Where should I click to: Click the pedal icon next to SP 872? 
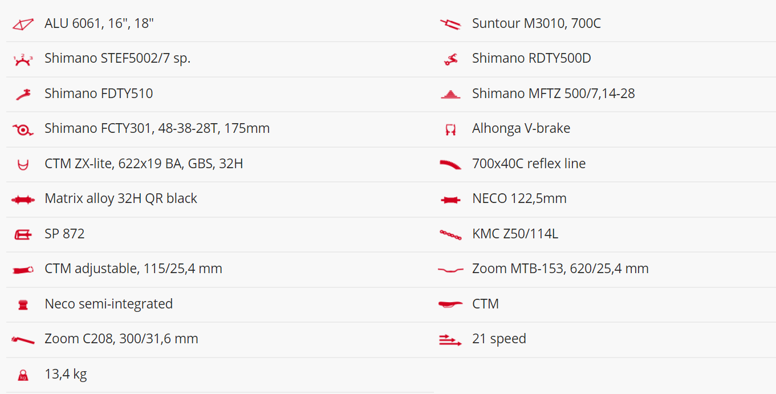click(23, 234)
